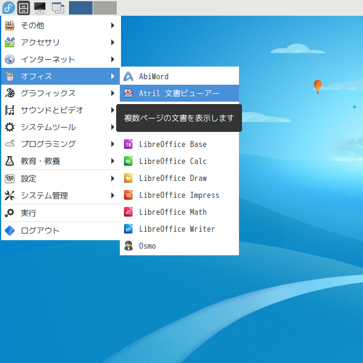Open the その他 menu entry
363x363 pixels.
60,25
